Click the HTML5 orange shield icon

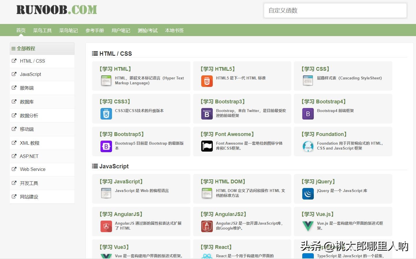pos(207,81)
